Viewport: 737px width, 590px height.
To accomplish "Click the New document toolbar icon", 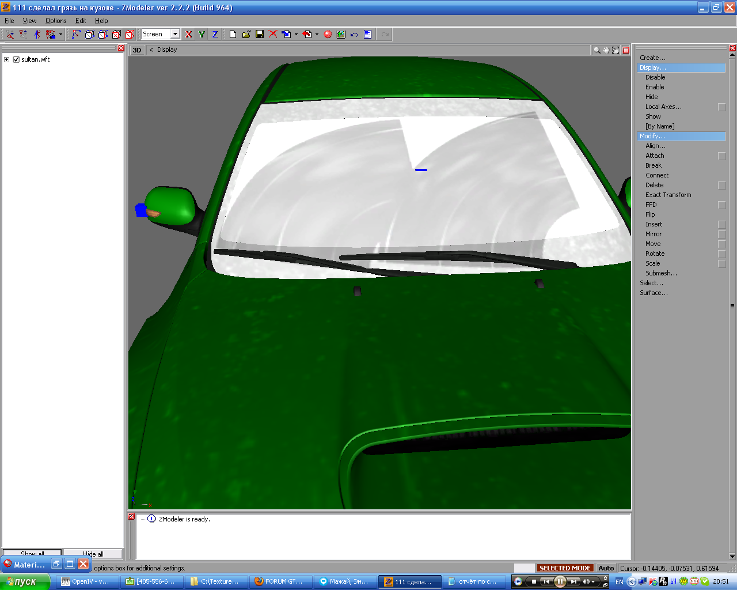I will coord(233,35).
